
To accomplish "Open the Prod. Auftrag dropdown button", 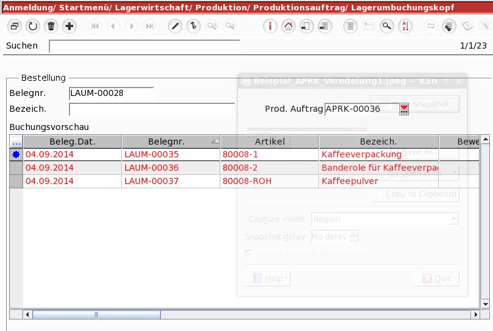I will pos(404,109).
